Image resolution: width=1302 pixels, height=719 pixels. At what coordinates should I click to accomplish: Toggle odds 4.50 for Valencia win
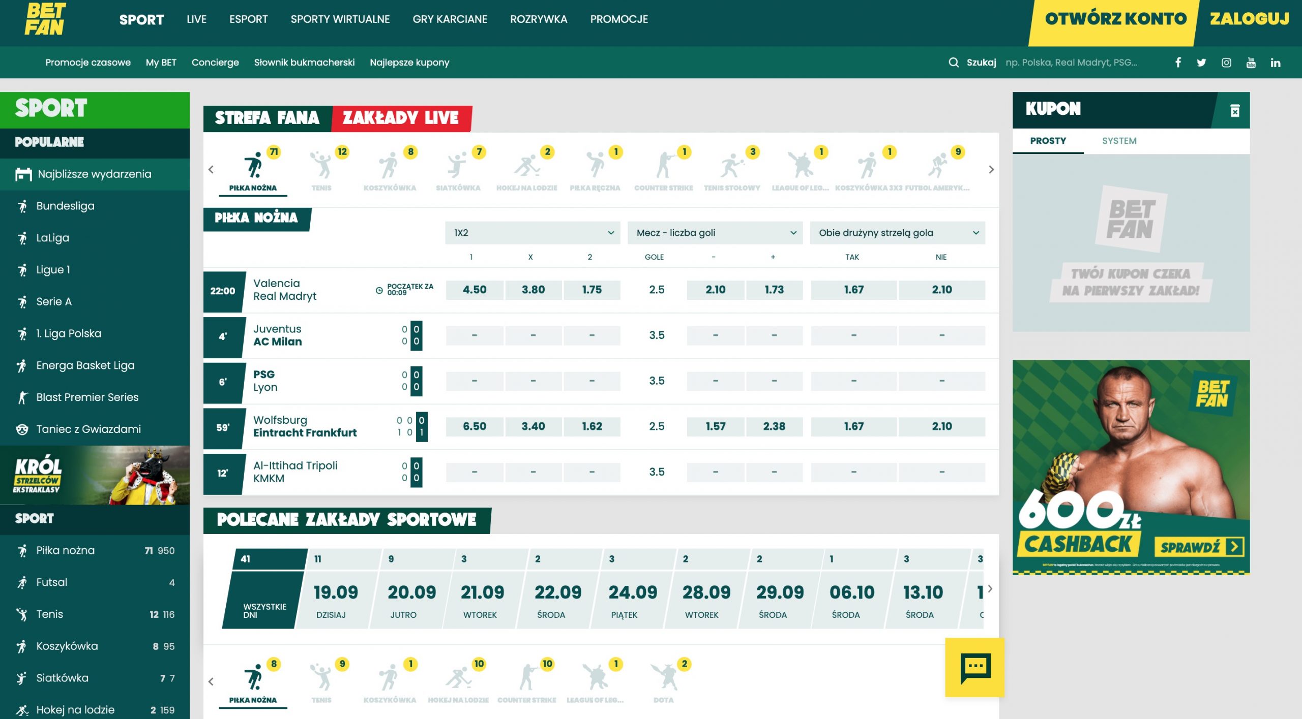click(x=474, y=290)
